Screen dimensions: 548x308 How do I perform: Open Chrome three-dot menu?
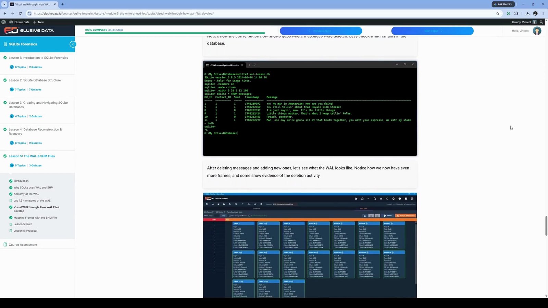click(x=543, y=13)
